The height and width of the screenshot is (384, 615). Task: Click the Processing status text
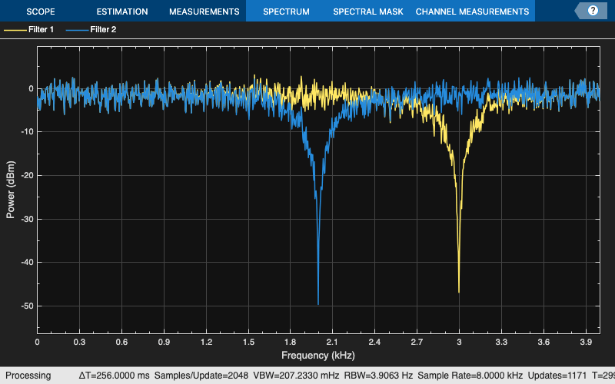pyautogui.click(x=28, y=376)
